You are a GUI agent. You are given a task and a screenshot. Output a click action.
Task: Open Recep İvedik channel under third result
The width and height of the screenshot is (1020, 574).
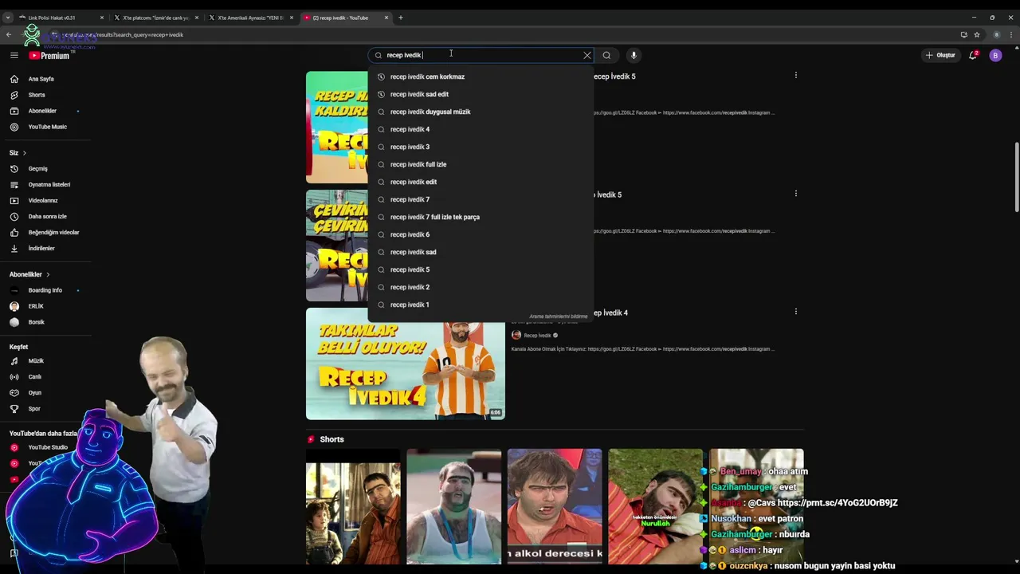tap(536, 336)
